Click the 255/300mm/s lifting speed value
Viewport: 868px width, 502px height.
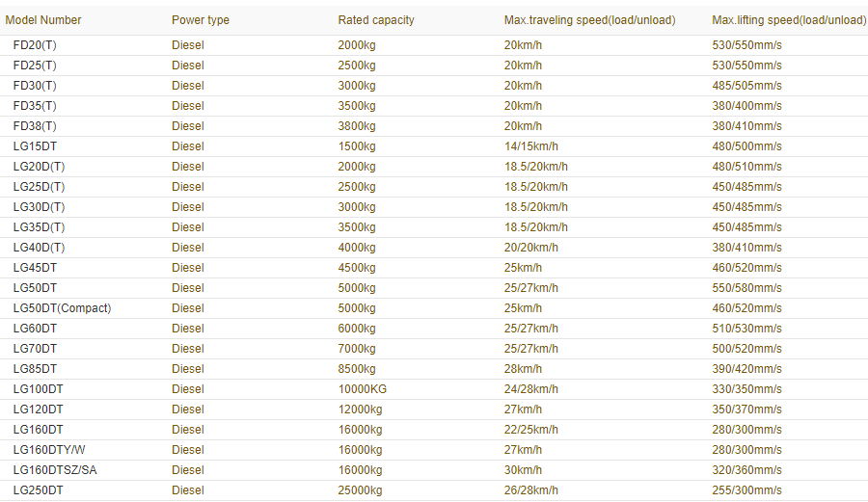pyautogui.click(x=746, y=490)
